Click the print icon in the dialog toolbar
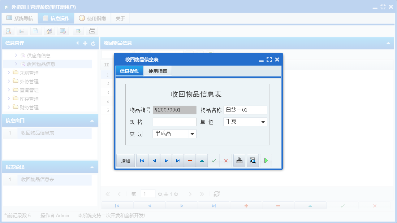 click(239, 160)
